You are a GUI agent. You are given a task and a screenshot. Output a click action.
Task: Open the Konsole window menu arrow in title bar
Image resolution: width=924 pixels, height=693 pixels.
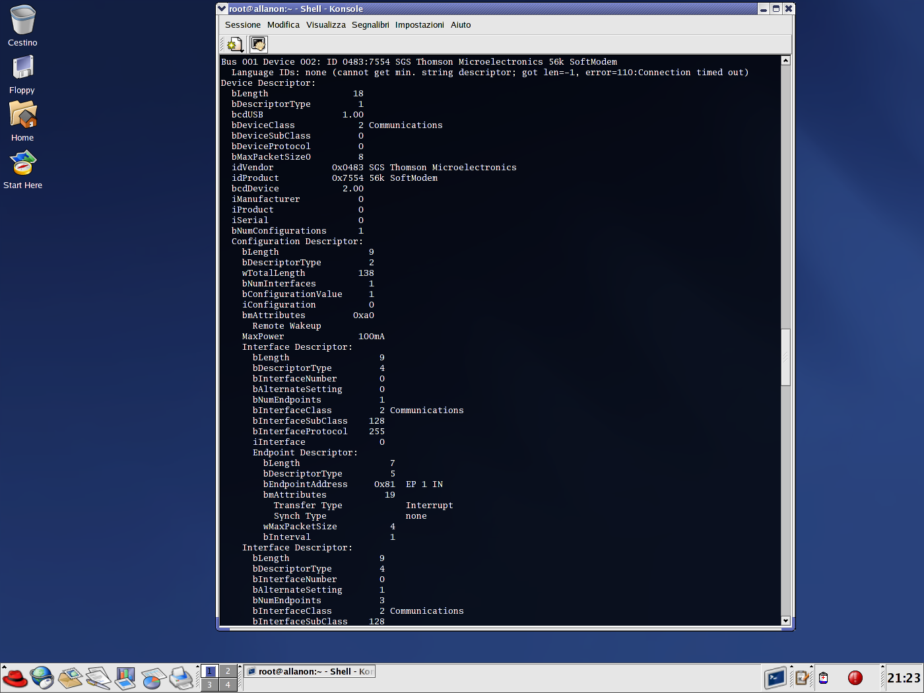point(222,9)
